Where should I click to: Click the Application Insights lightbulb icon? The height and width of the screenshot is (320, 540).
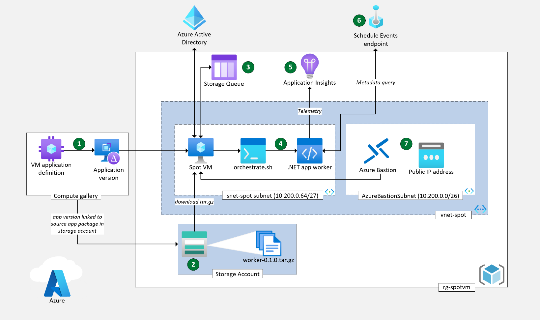point(310,66)
